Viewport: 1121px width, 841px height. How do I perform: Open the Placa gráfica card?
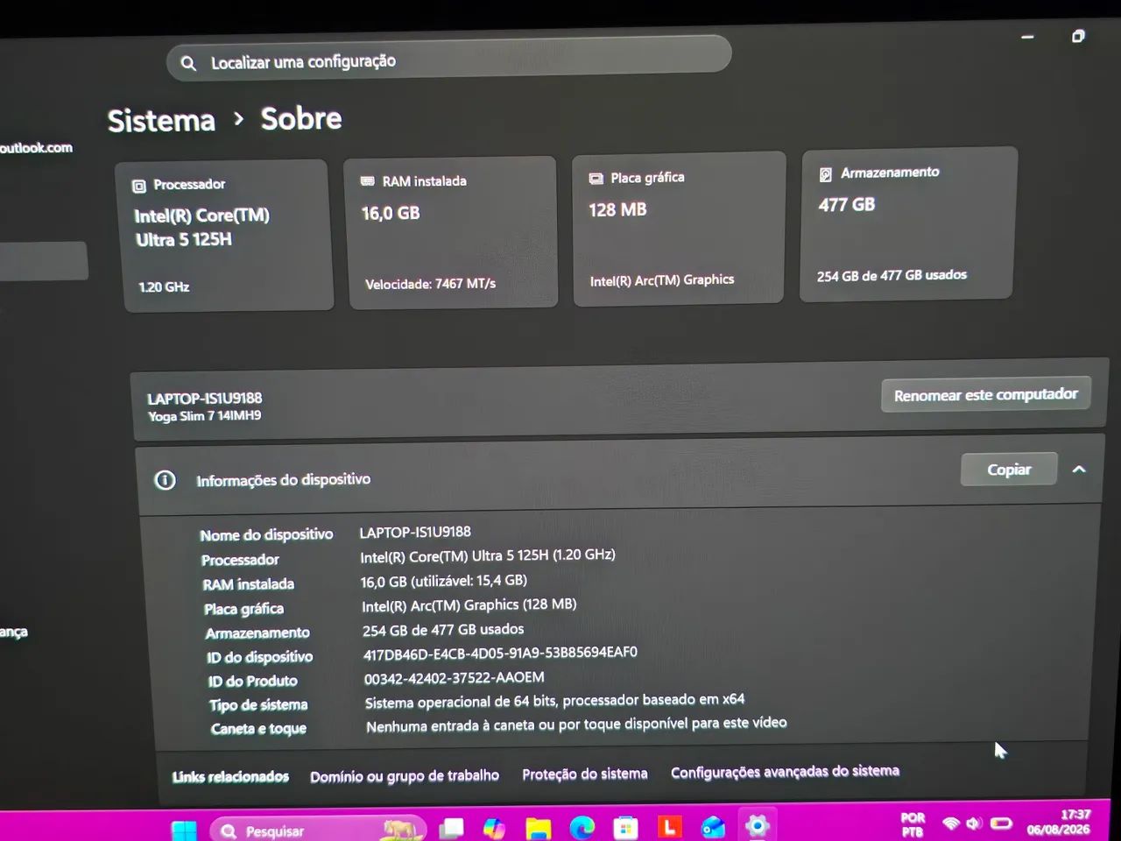coord(678,229)
